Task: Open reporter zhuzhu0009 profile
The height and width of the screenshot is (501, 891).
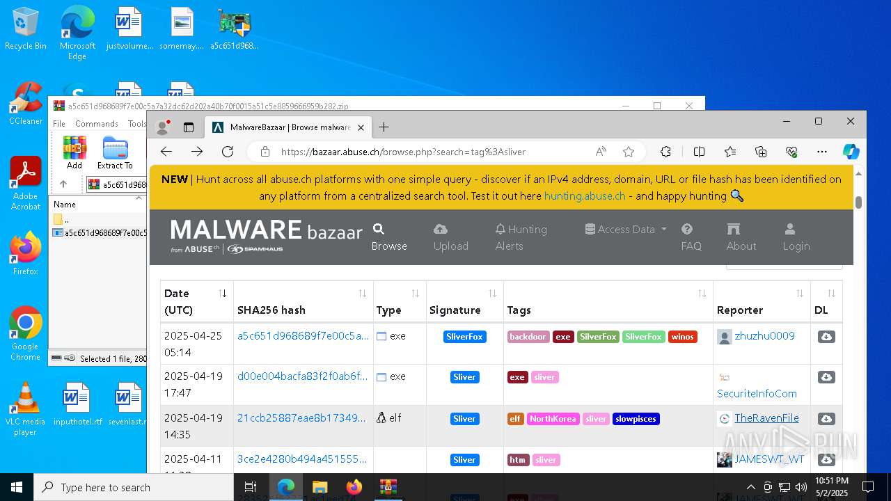Action: click(x=764, y=336)
